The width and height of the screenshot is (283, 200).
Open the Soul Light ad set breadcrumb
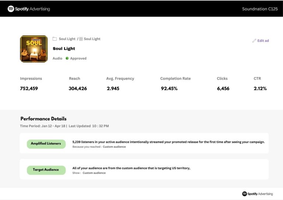pyautogui.click(x=92, y=39)
